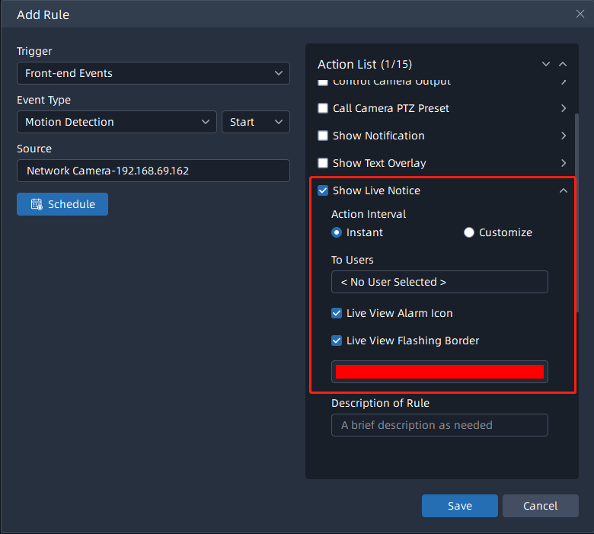Expand the Call Camera PTZ Preset arrow

click(x=564, y=108)
